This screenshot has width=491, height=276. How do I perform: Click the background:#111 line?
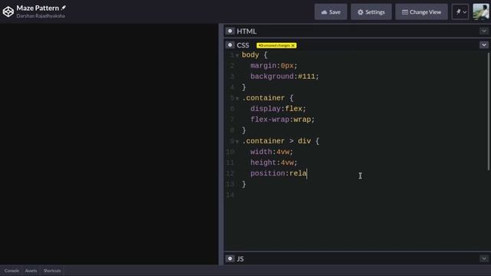(285, 77)
